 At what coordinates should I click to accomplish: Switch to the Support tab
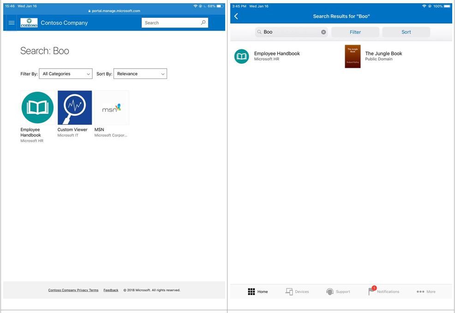pyautogui.click(x=338, y=291)
